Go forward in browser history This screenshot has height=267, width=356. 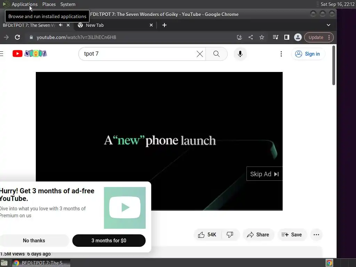pos(6,37)
